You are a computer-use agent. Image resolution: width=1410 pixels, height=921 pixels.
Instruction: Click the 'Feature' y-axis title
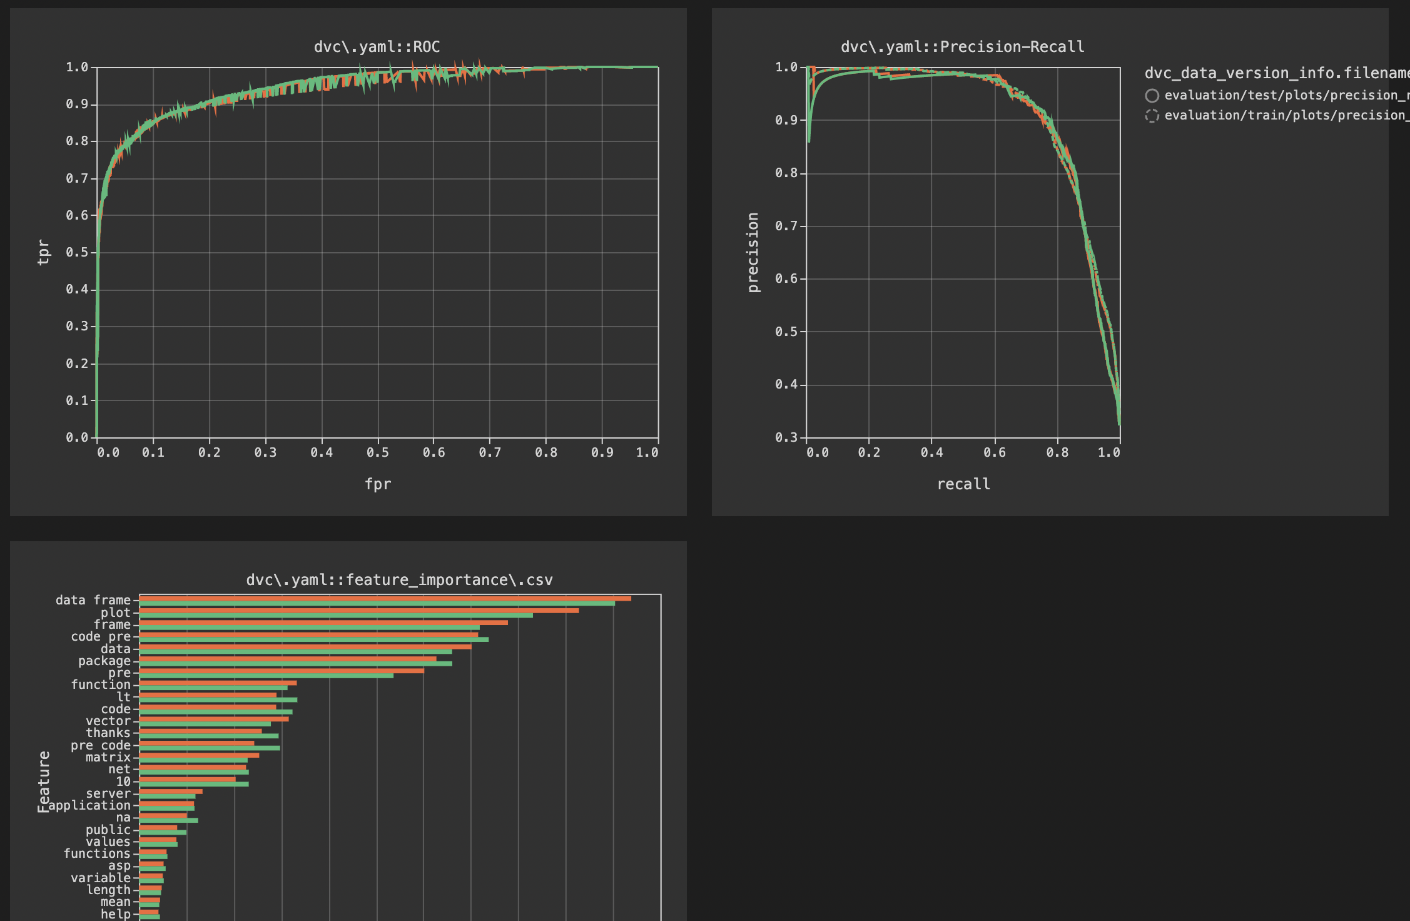click(44, 781)
